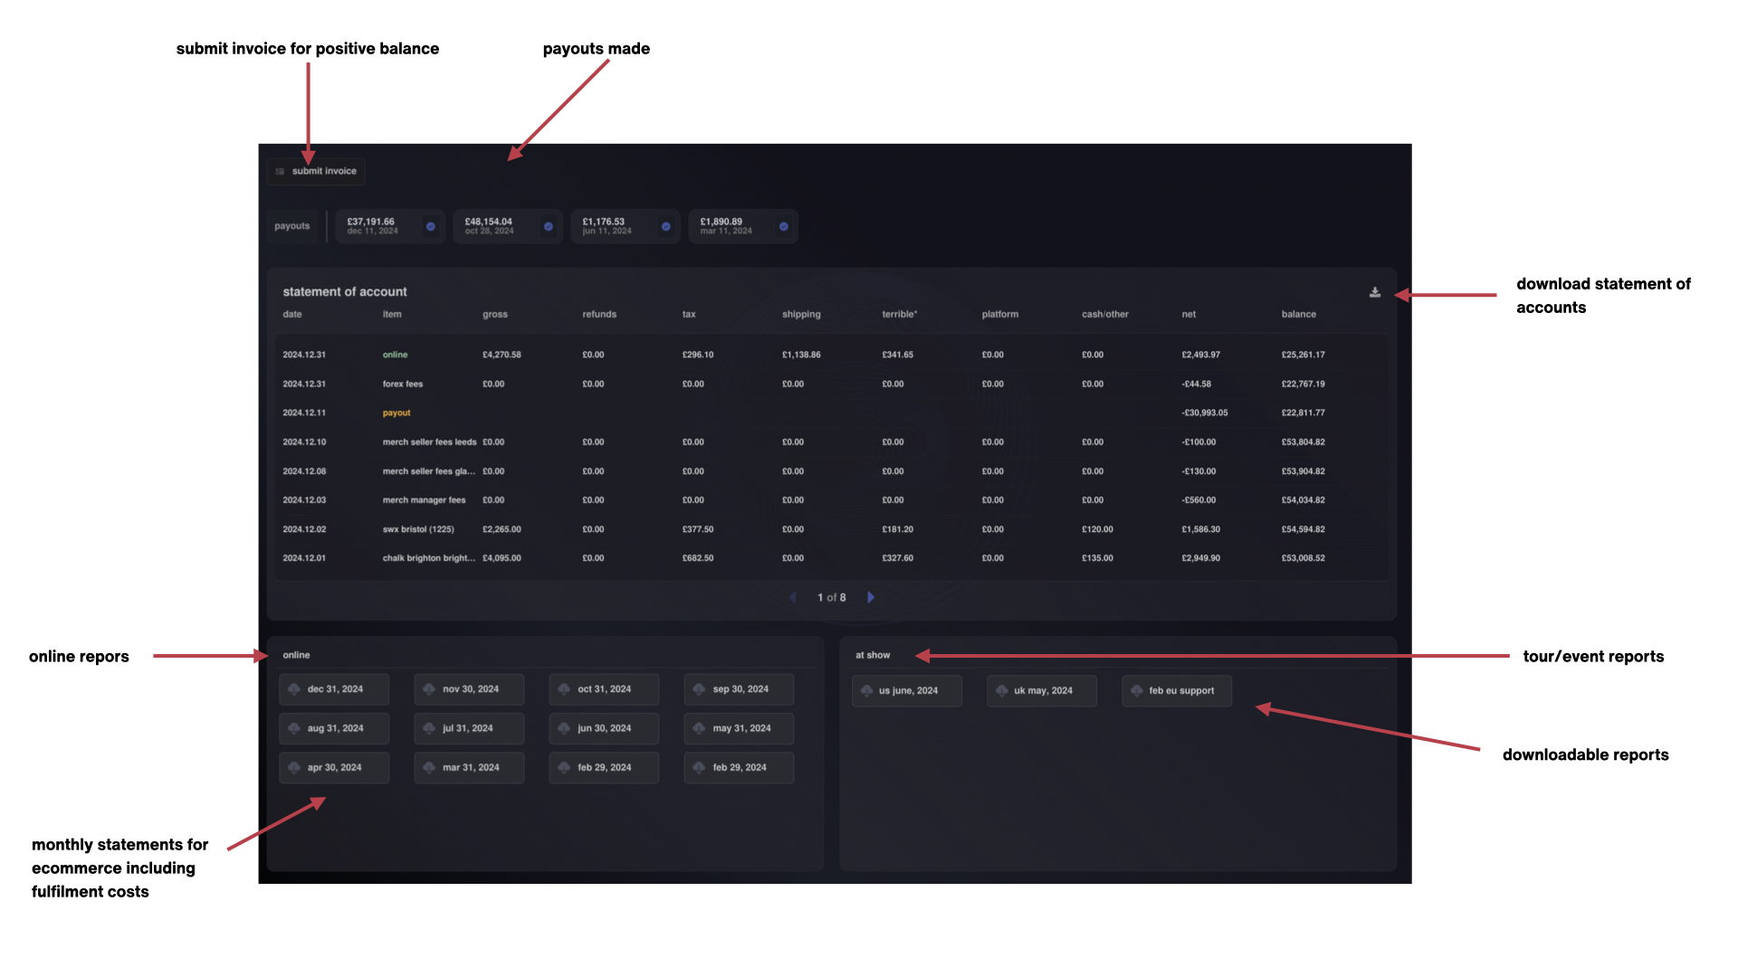Image resolution: width=1738 pixels, height=977 pixels.
Task: Click the refunds column header
Action: pyautogui.click(x=599, y=314)
